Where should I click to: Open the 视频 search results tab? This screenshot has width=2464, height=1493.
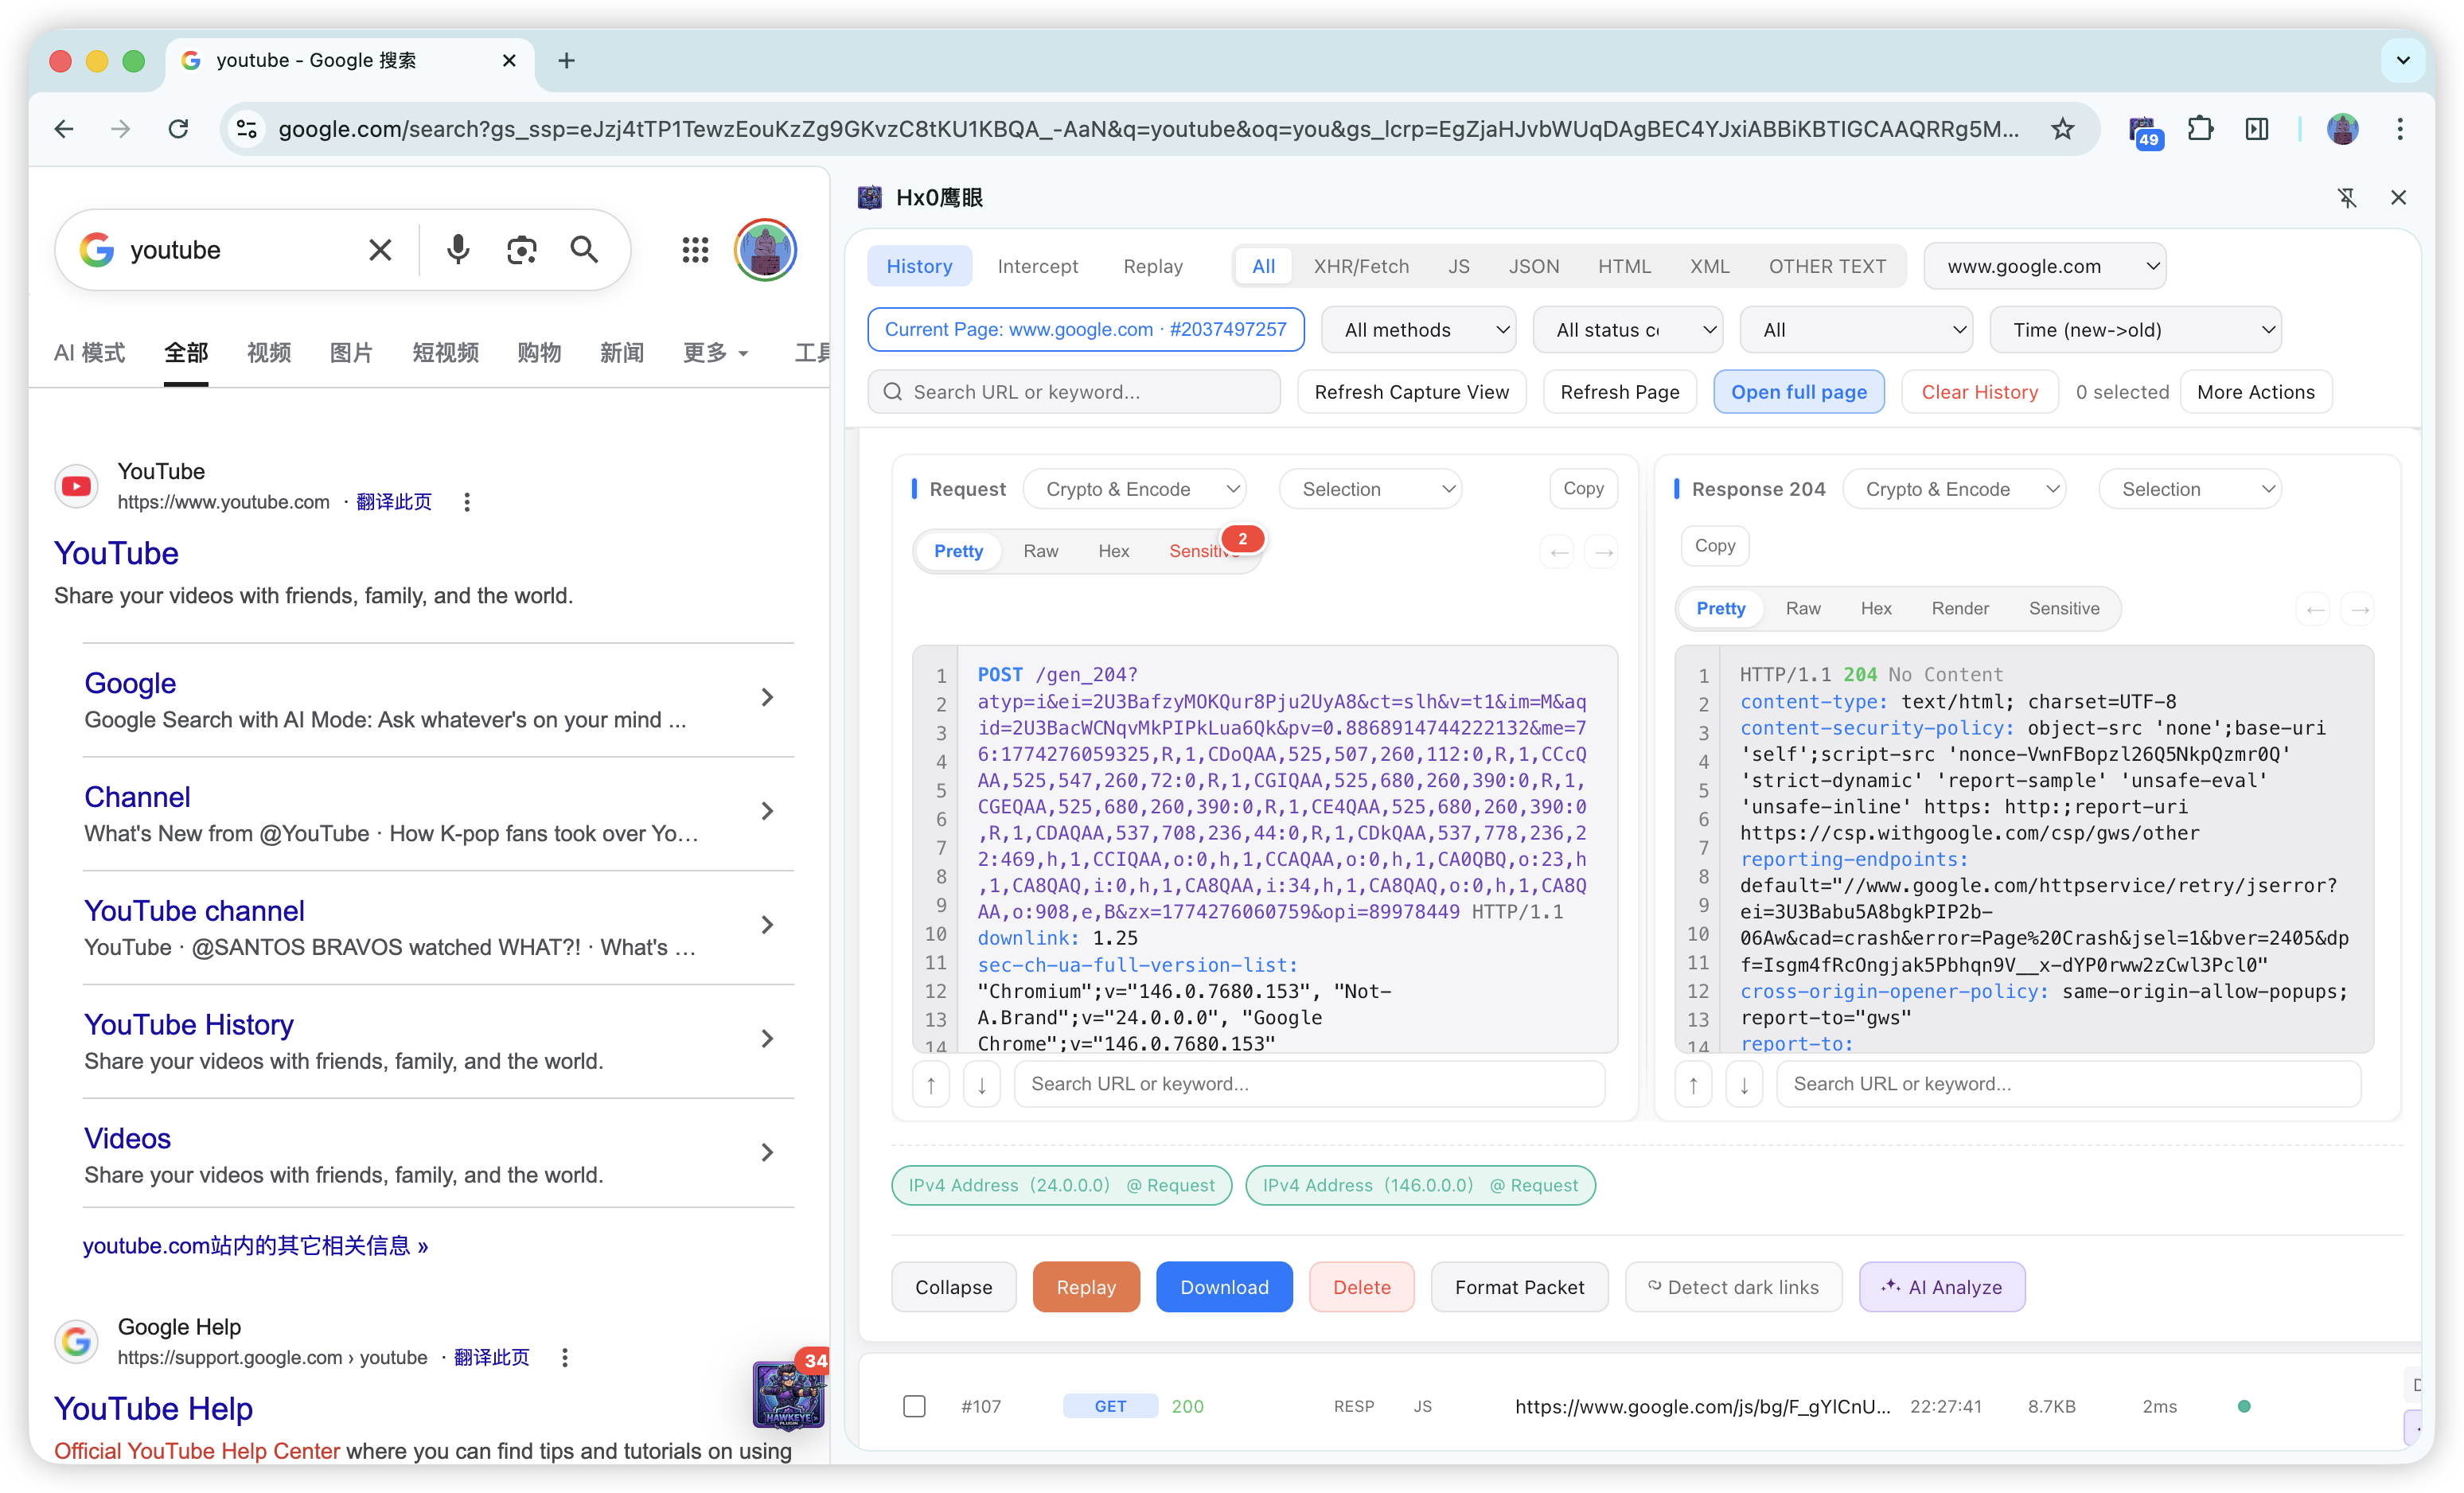[x=269, y=353]
